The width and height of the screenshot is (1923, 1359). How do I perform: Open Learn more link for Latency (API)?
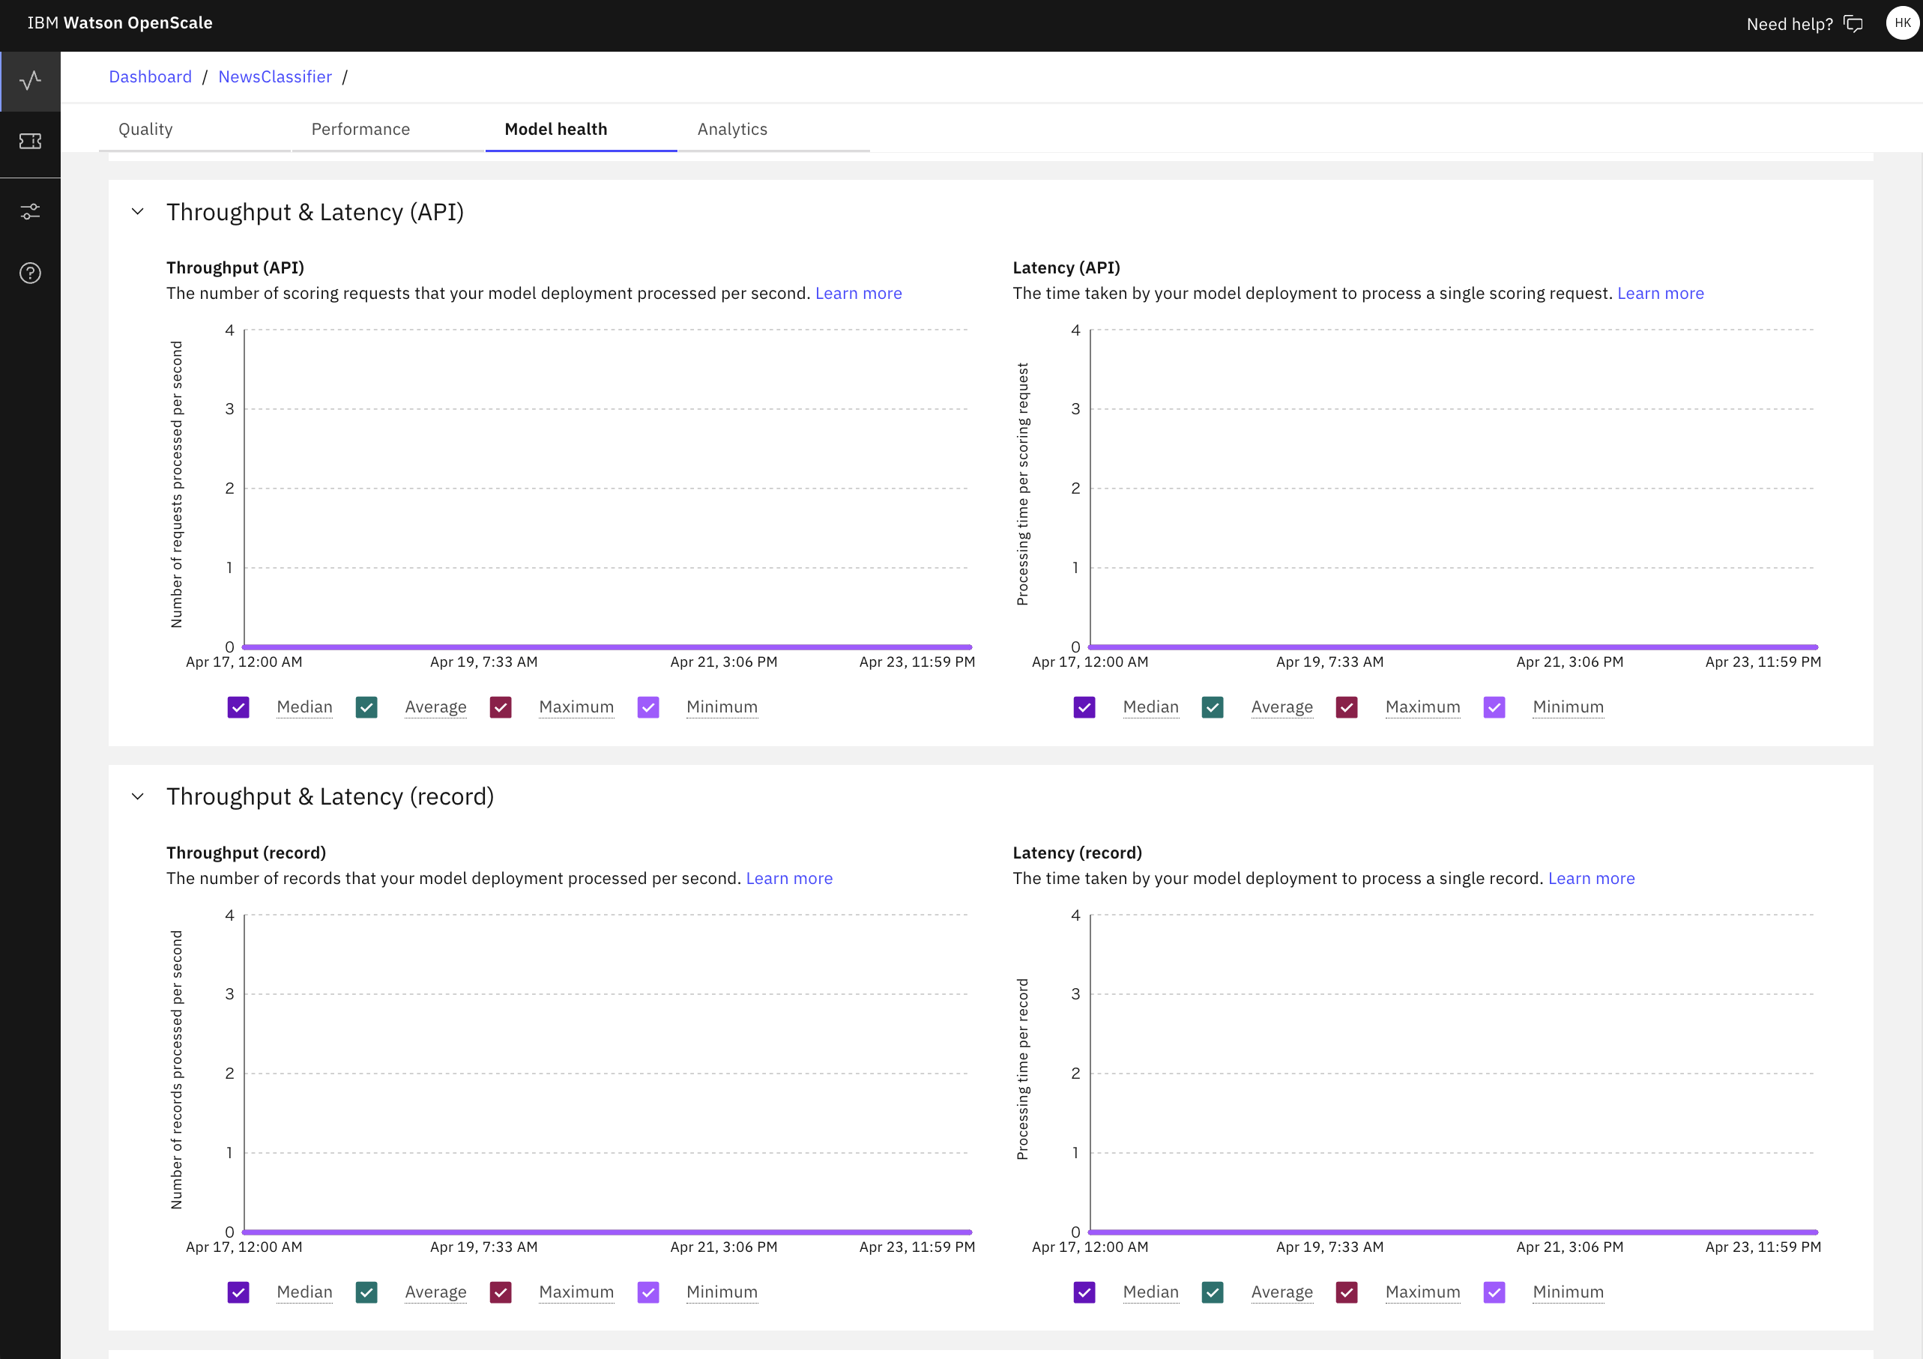(x=1660, y=293)
